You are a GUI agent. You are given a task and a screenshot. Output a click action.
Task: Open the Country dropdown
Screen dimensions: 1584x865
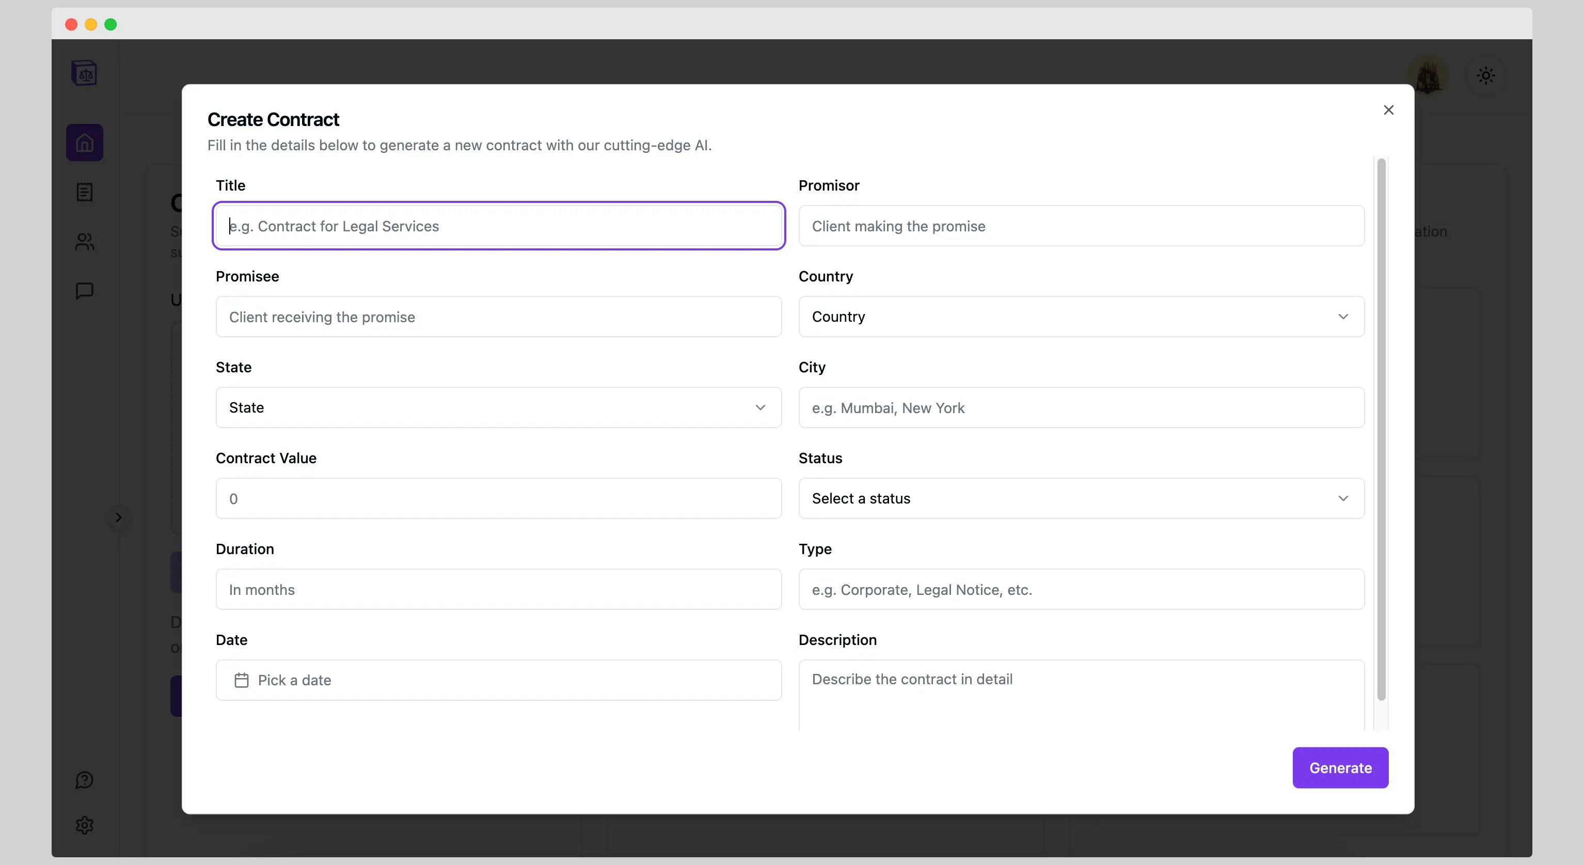coord(1081,316)
